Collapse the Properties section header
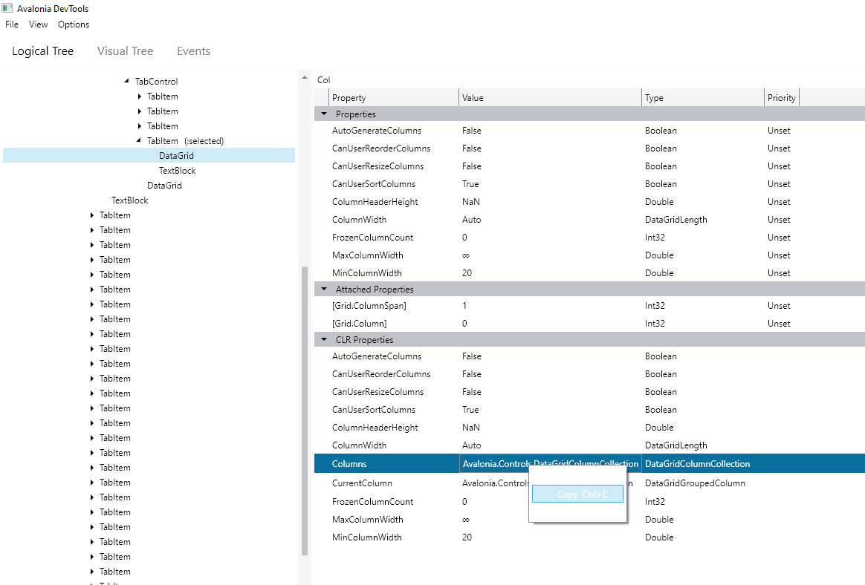 click(x=323, y=113)
